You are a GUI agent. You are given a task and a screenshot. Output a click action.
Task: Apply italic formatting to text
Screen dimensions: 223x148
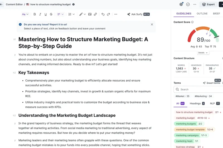[x=40, y=14]
